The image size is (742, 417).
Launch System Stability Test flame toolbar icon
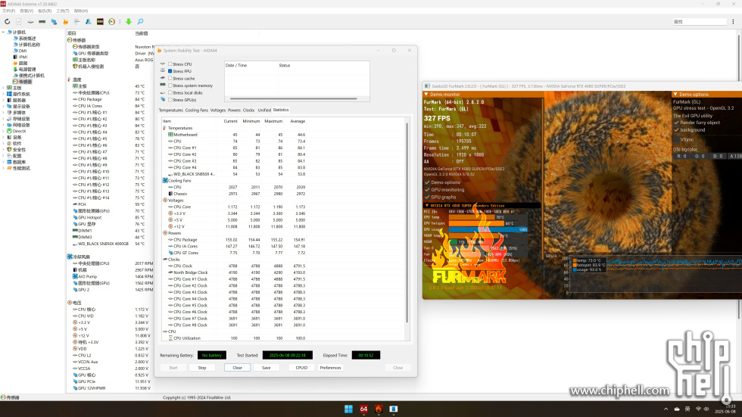65,22
